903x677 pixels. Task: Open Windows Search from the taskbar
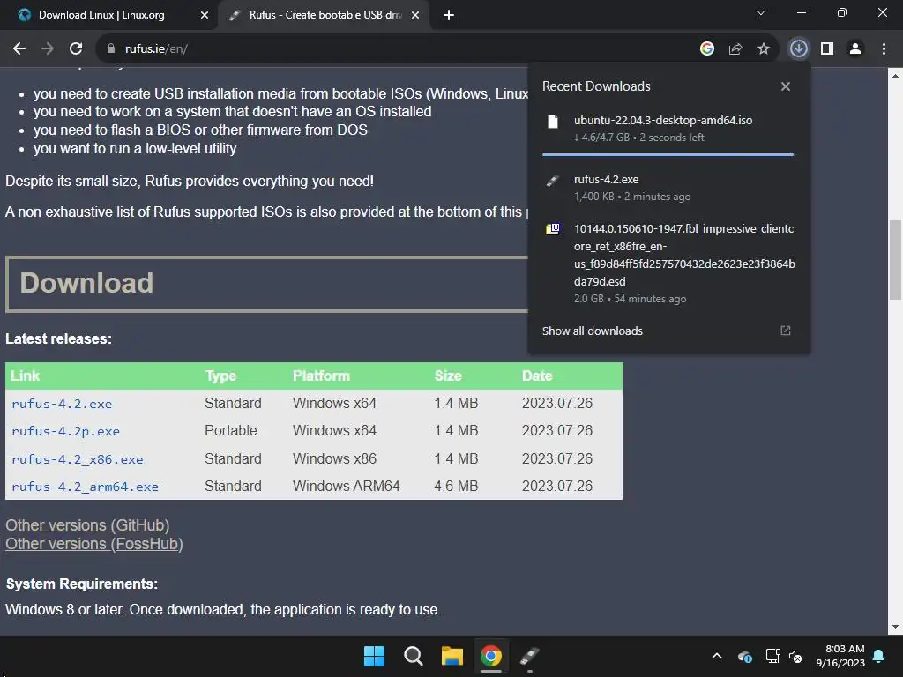(413, 656)
